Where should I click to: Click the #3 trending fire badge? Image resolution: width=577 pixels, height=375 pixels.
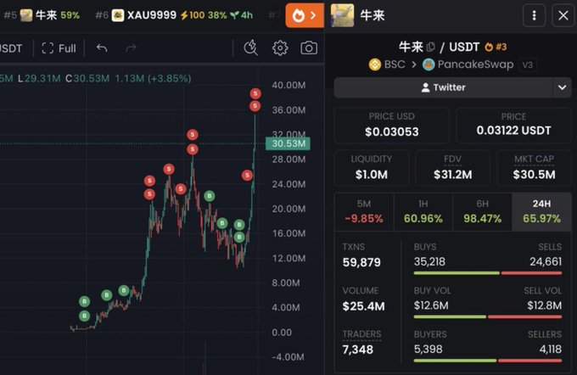tap(496, 48)
